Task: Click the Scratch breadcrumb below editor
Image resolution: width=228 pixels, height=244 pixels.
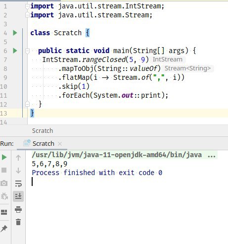Action: click(x=43, y=131)
